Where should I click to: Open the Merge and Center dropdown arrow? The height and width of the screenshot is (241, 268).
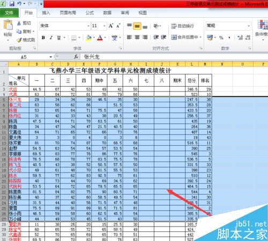(x=200, y=37)
